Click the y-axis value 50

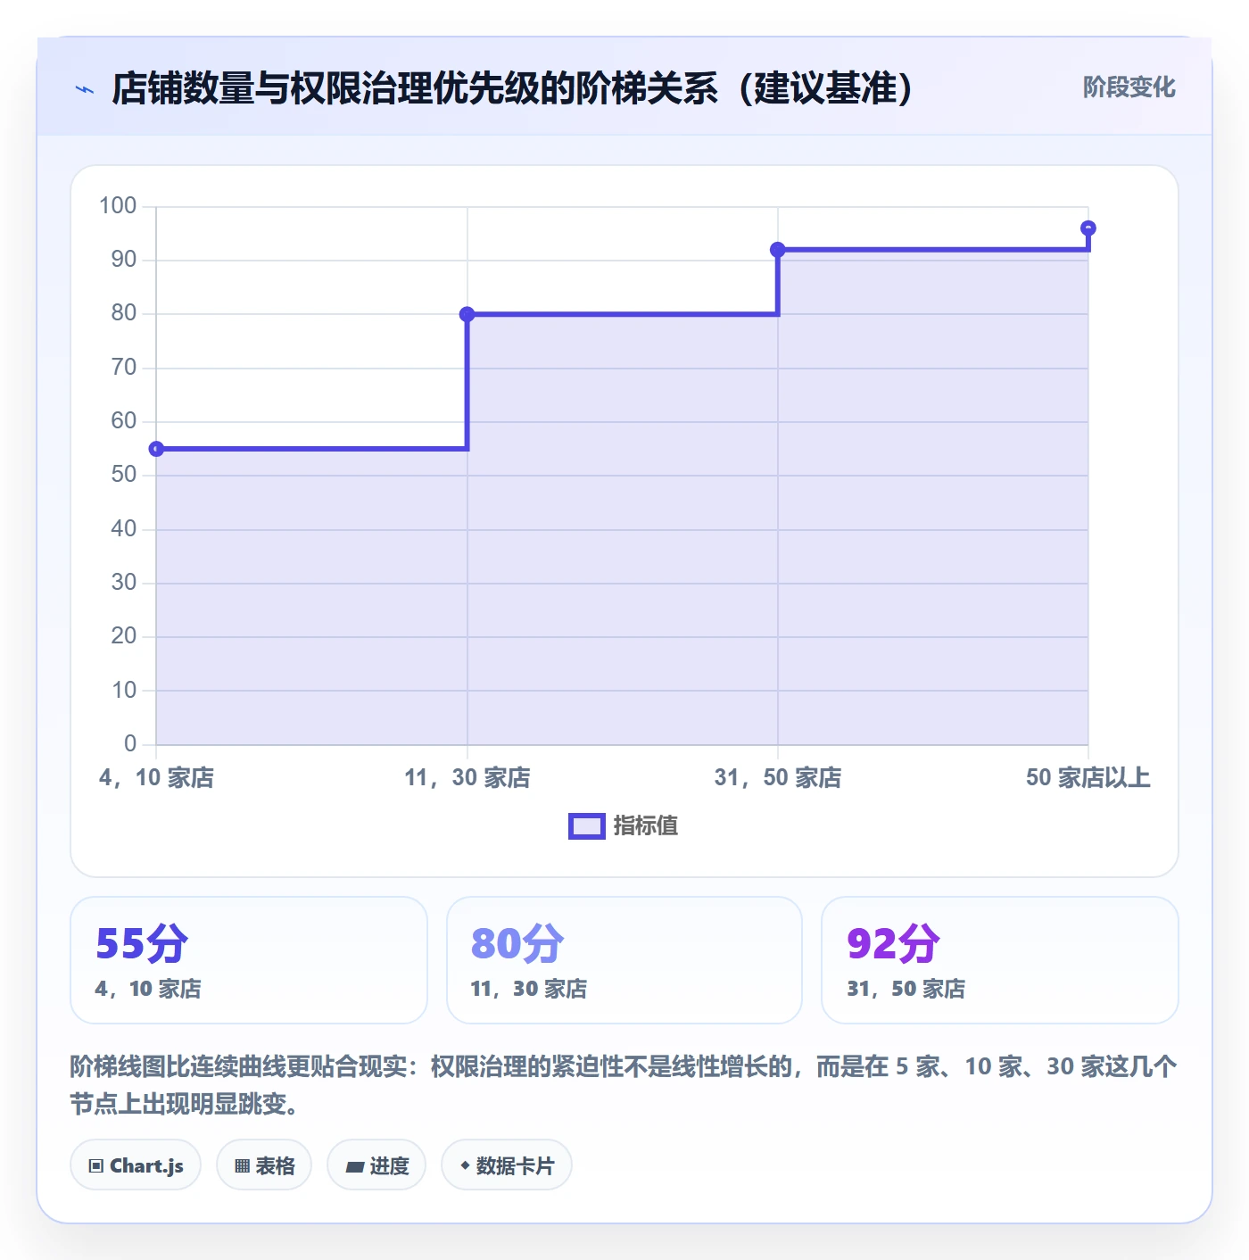pos(124,475)
